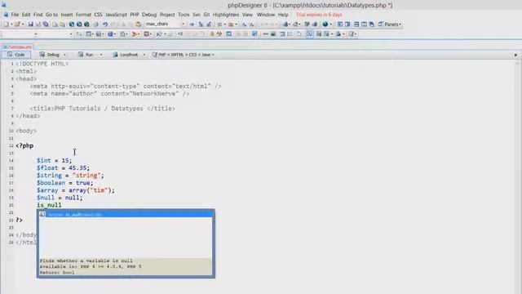Open the Edit menu
The image size is (522, 294).
click(26, 15)
